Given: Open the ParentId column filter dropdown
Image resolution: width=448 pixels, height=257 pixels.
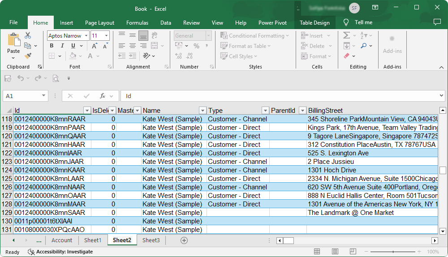Looking at the screenshot, I should point(302,111).
